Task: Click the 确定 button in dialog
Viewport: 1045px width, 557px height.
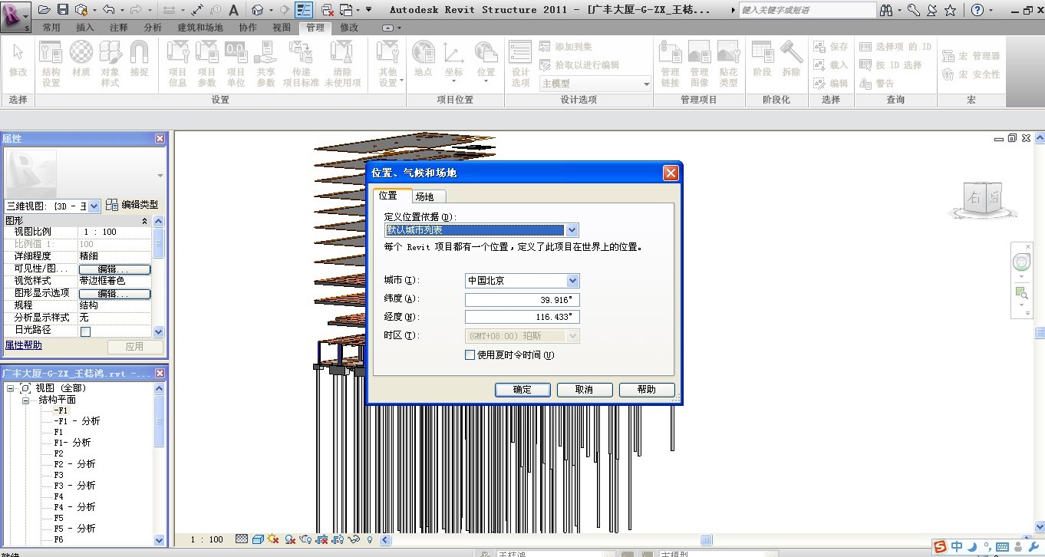Action: pos(522,390)
